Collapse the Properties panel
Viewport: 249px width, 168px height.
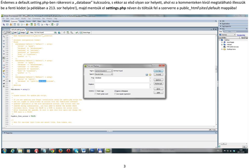(x=4, y=133)
